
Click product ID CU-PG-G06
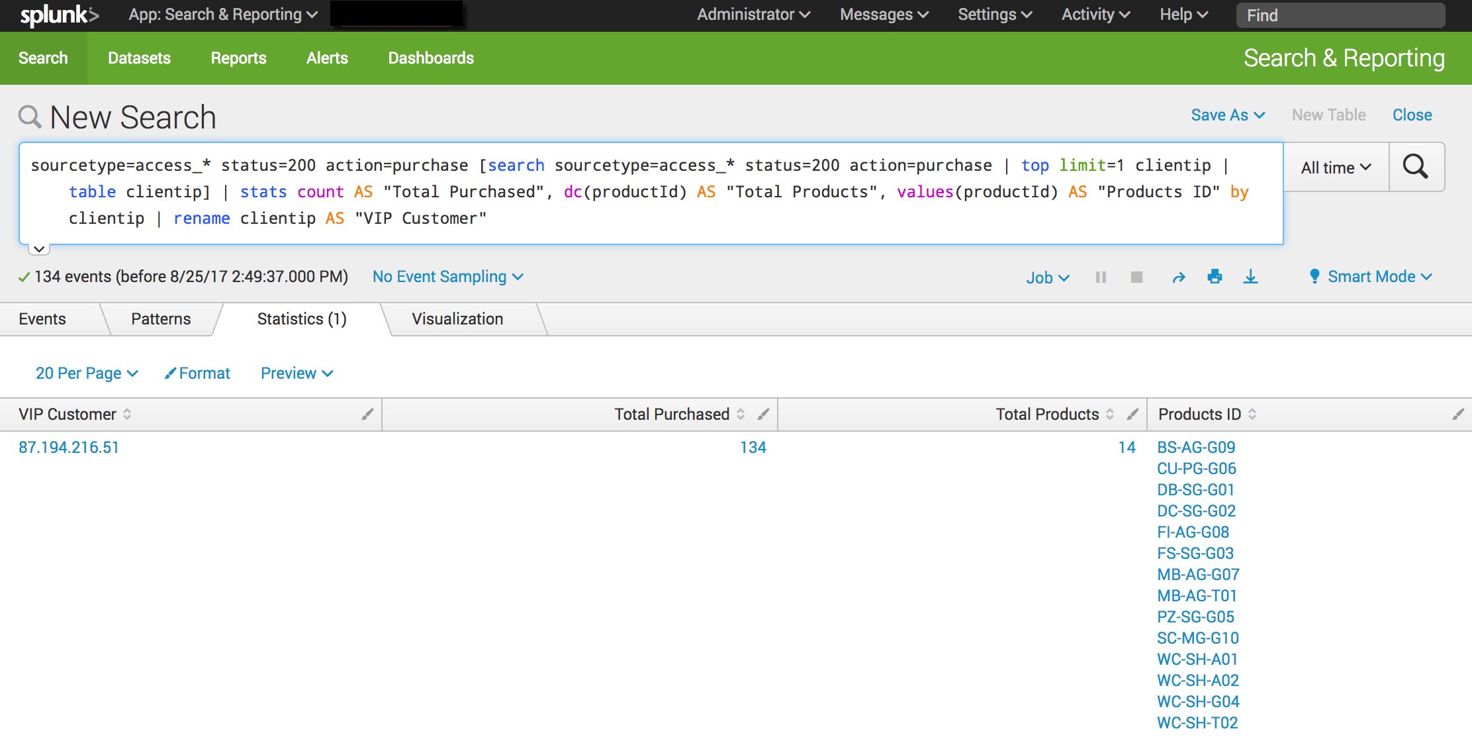pos(1197,469)
